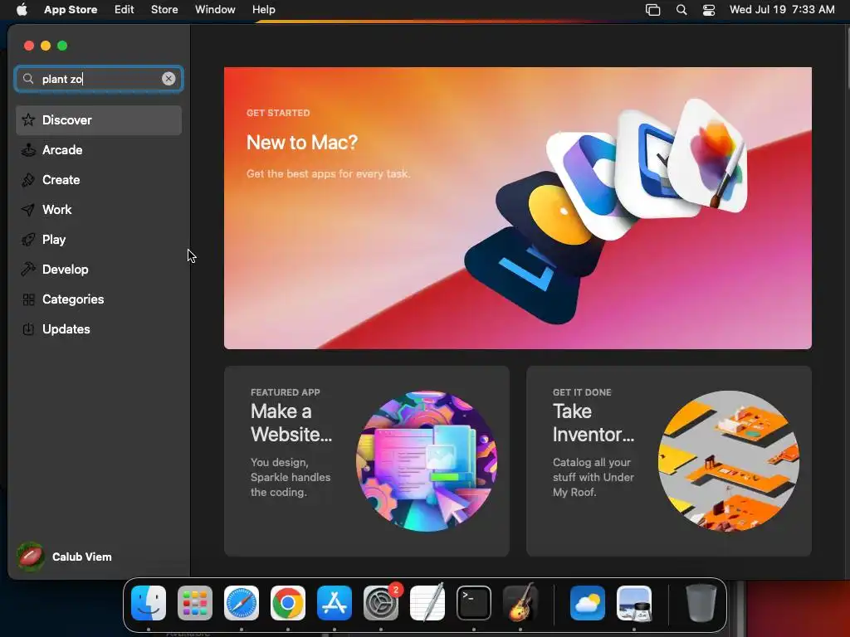Open Google Chrome from the Dock

[x=288, y=603]
